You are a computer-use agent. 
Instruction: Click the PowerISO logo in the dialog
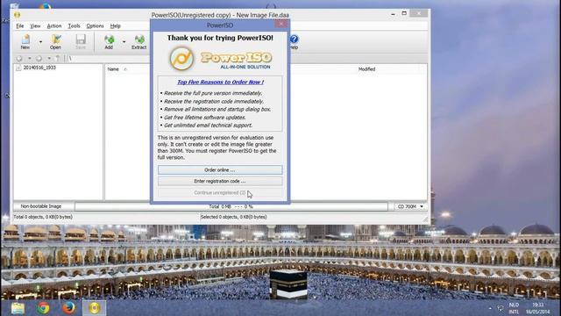(220, 59)
